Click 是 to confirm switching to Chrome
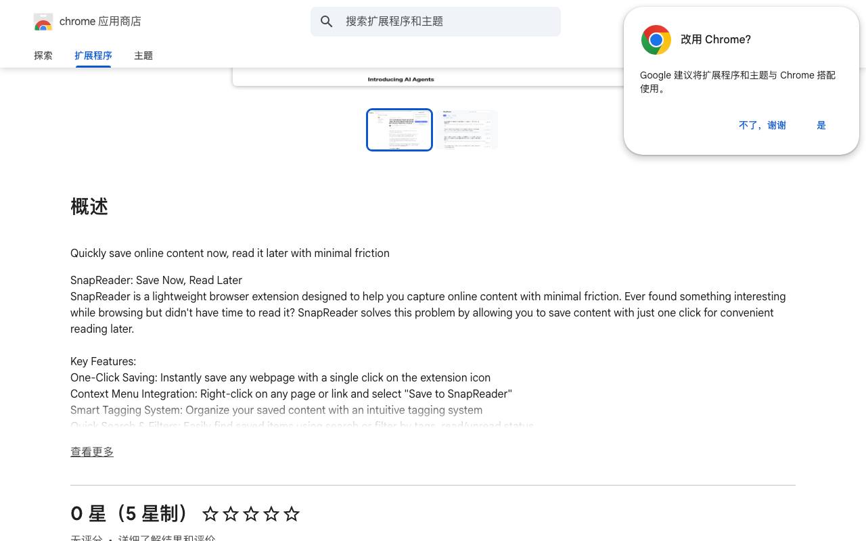Image resolution: width=866 pixels, height=541 pixels. point(821,125)
